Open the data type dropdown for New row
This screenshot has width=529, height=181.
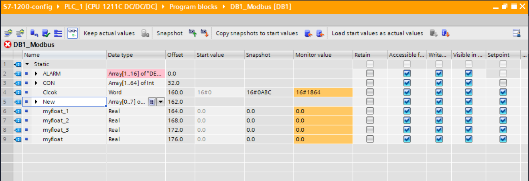161,102
